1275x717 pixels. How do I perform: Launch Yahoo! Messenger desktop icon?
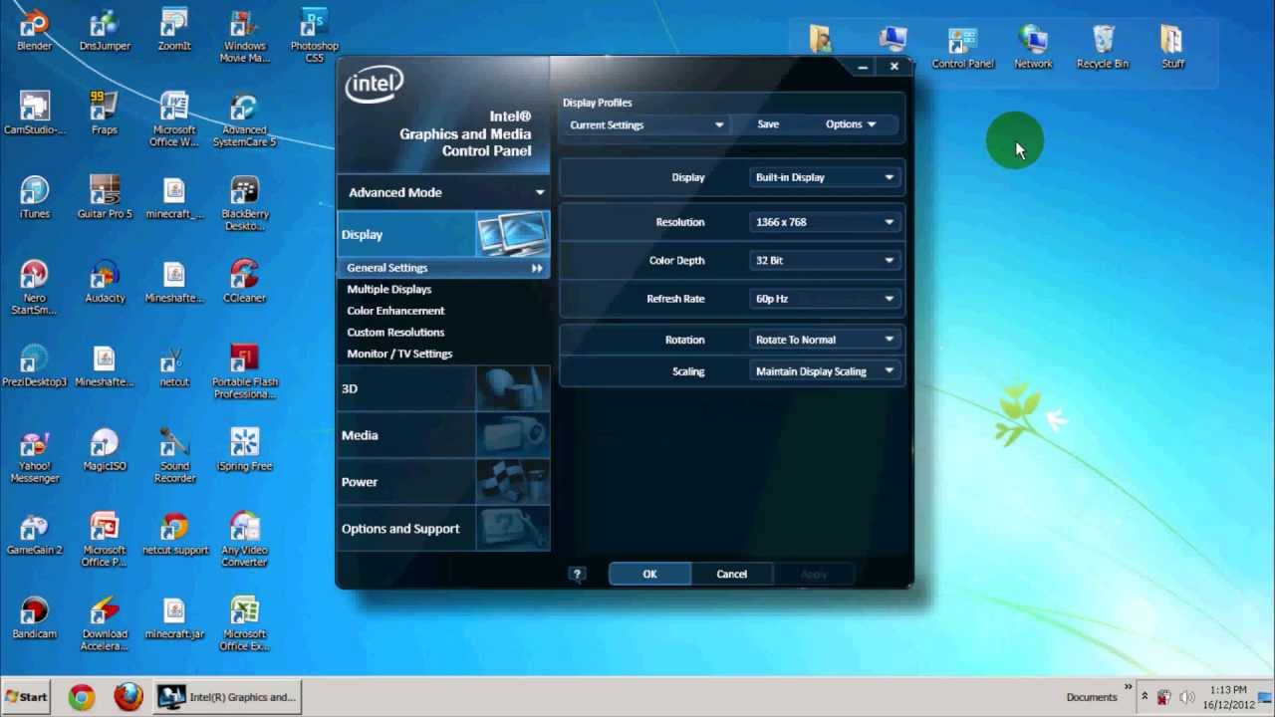(x=34, y=455)
